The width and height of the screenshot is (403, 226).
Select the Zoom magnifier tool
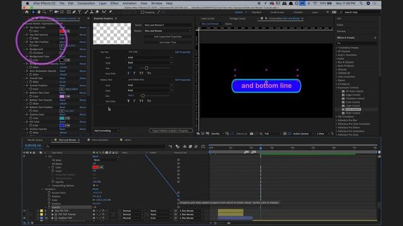pos(45,12)
